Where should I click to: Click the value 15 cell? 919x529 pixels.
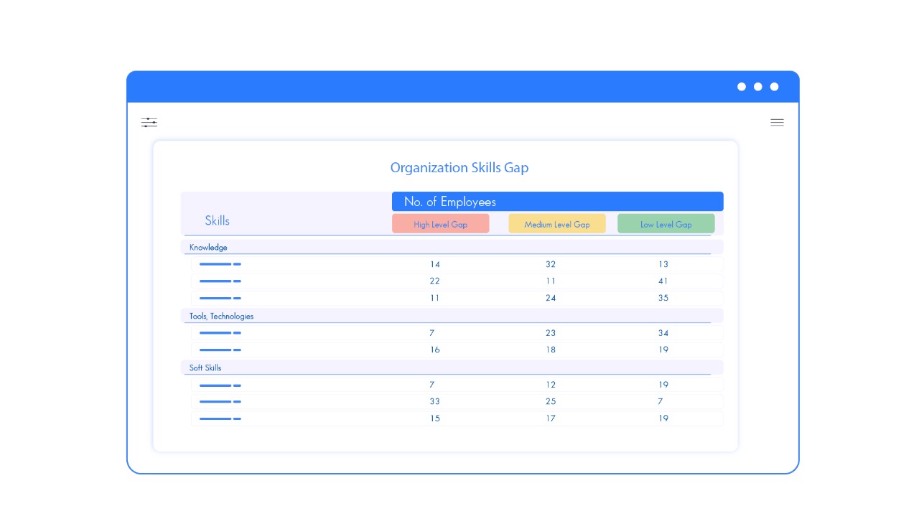tap(435, 419)
